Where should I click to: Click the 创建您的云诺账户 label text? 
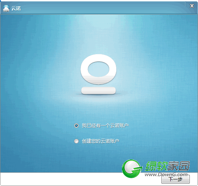tap(101, 141)
